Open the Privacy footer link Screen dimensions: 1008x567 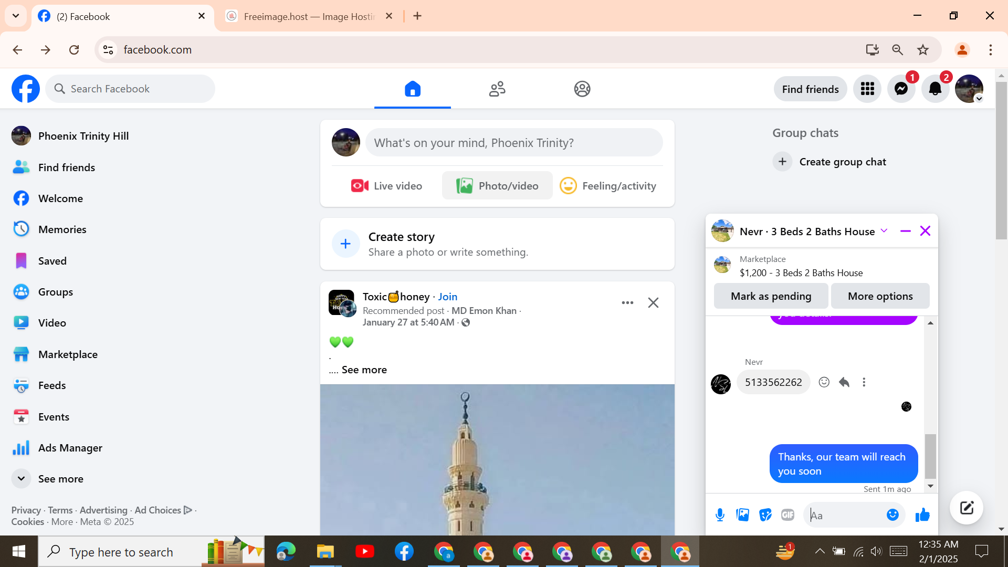click(x=26, y=510)
